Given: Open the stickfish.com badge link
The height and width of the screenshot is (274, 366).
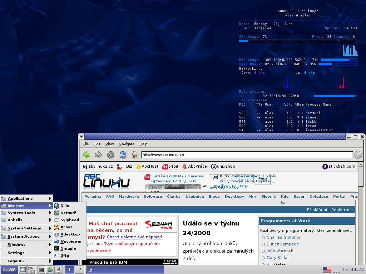Looking at the screenshot, I should point(339,166).
